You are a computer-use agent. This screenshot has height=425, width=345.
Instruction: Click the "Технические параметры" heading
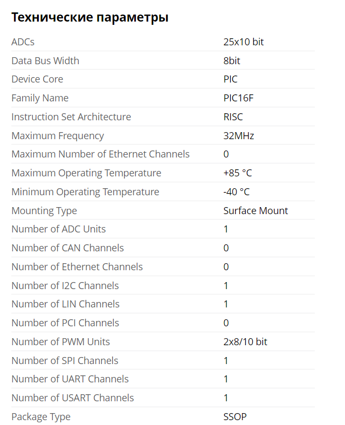(90, 17)
